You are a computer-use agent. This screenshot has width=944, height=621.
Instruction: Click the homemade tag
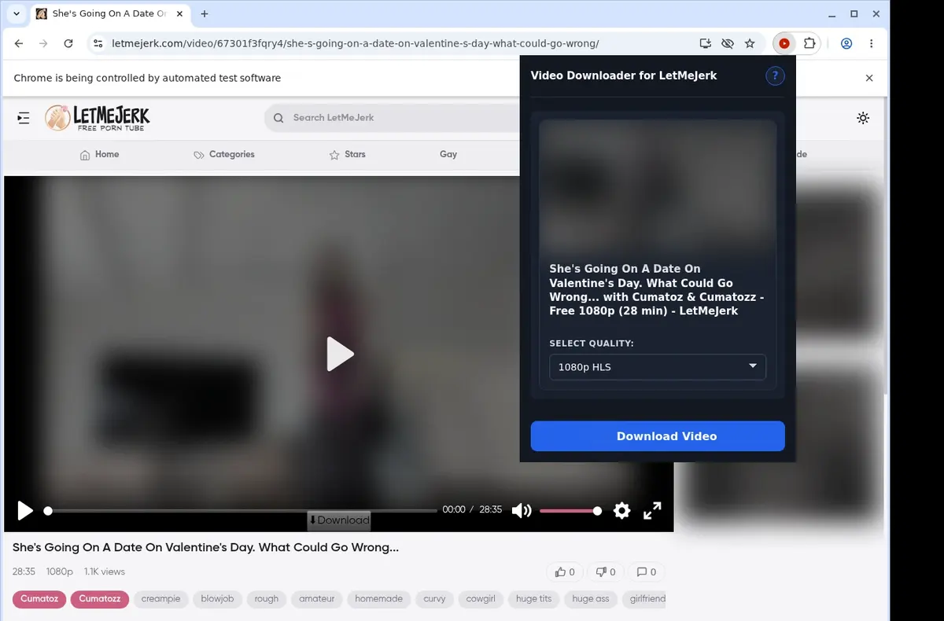[378, 599]
